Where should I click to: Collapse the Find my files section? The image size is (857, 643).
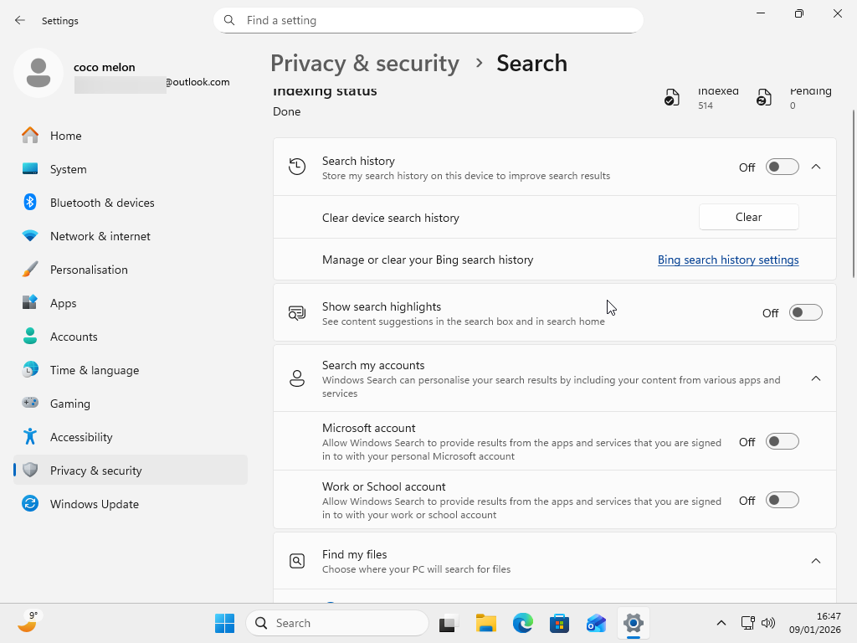(816, 561)
